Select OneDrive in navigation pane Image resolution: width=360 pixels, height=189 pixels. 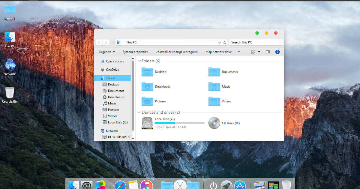coord(110,70)
